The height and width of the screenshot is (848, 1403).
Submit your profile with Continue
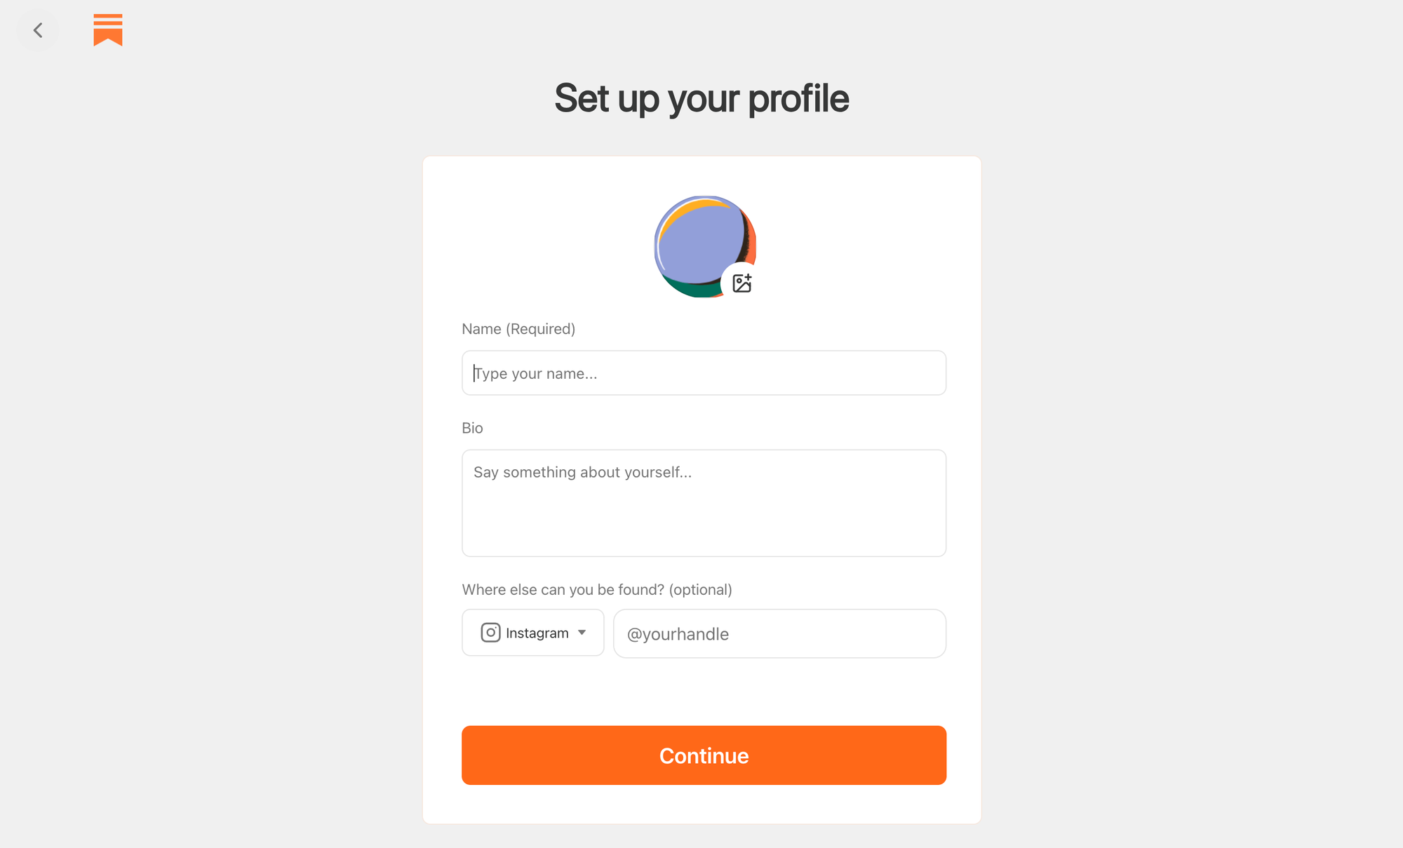[704, 755]
